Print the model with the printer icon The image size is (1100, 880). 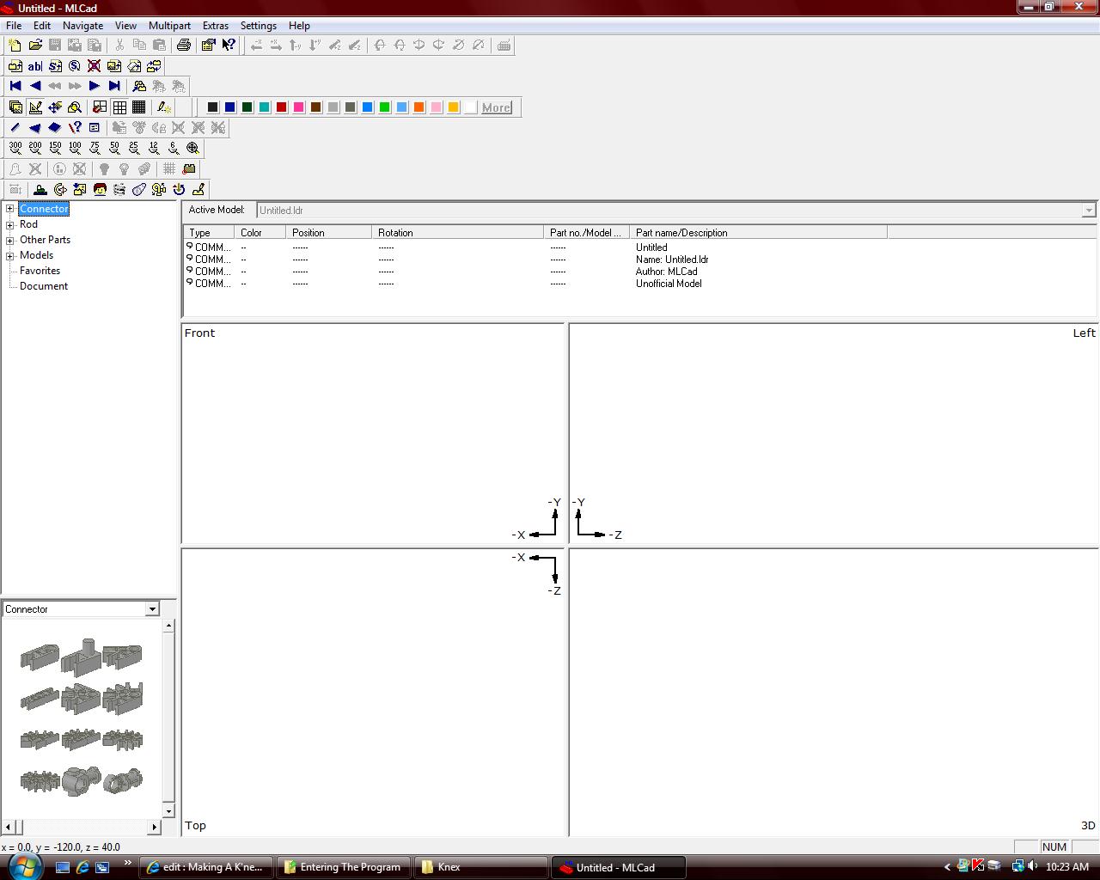183,46
